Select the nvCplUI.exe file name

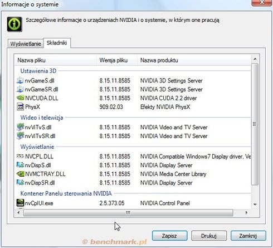(39, 203)
